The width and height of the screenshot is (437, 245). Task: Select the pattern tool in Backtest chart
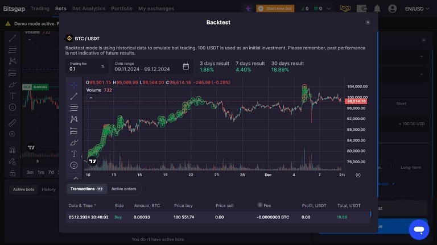[74, 119]
